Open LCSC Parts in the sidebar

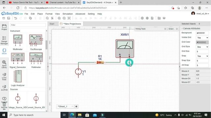(x=4, y=77)
